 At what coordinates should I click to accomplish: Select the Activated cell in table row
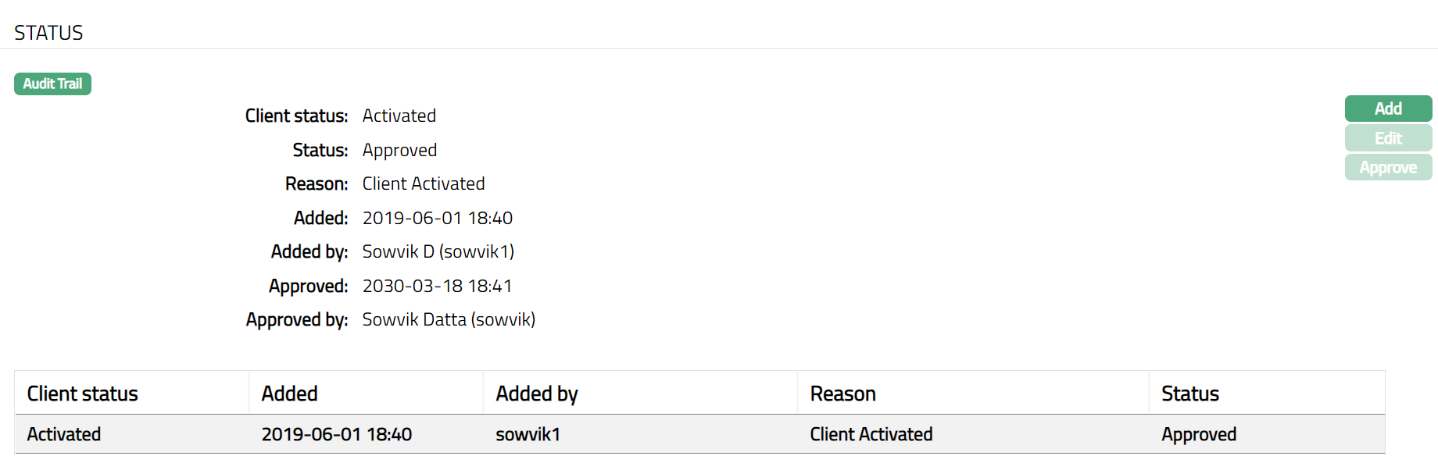click(x=64, y=434)
